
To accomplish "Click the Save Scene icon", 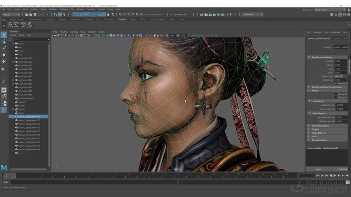I will click(35, 14).
